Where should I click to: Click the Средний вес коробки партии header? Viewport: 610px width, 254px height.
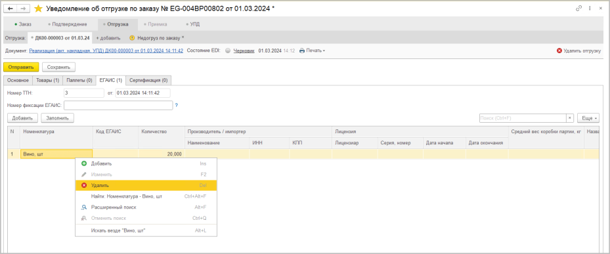click(x=546, y=137)
